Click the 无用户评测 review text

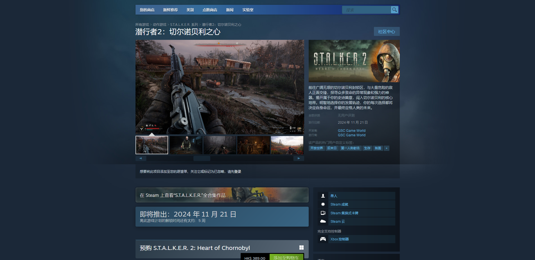tap(346, 116)
